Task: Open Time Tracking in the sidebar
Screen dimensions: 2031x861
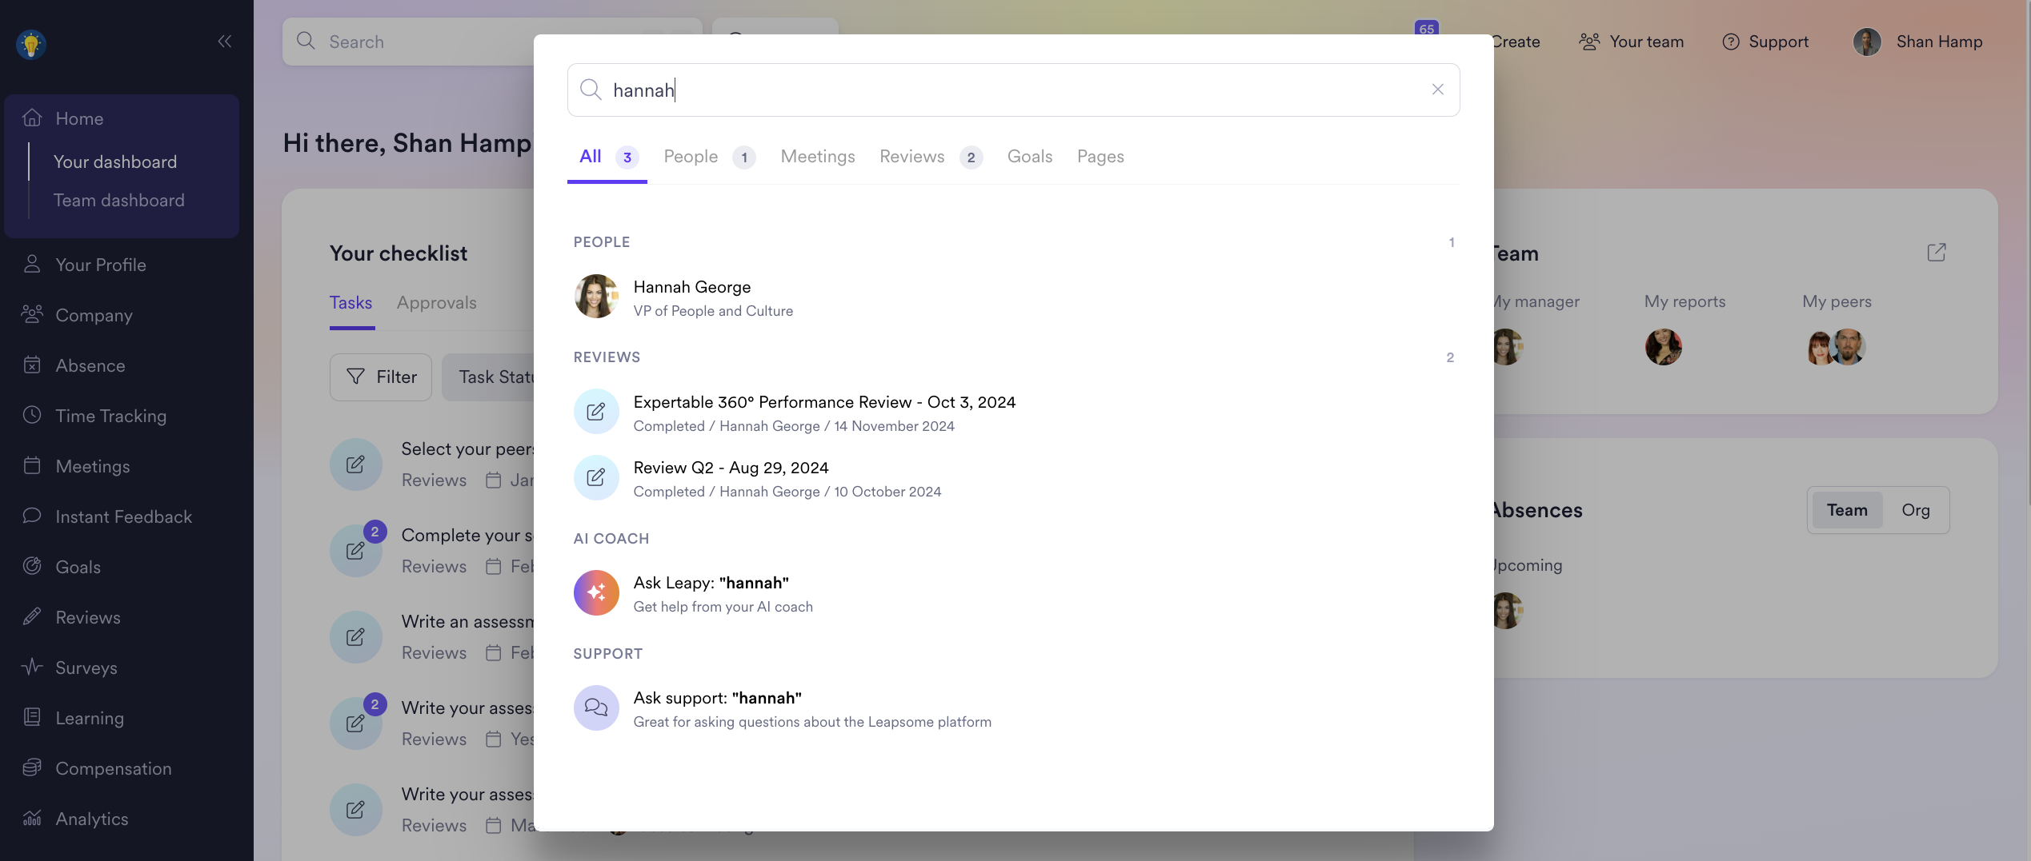Action: 110,416
